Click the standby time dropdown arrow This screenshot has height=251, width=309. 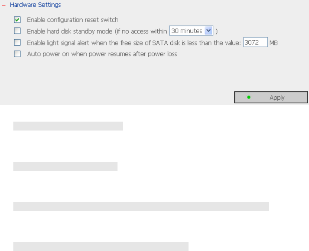(209, 31)
